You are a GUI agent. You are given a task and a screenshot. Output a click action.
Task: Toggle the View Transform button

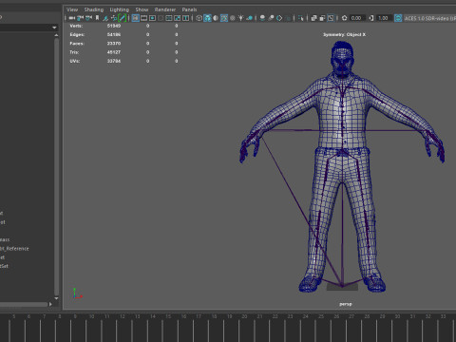tap(398, 18)
